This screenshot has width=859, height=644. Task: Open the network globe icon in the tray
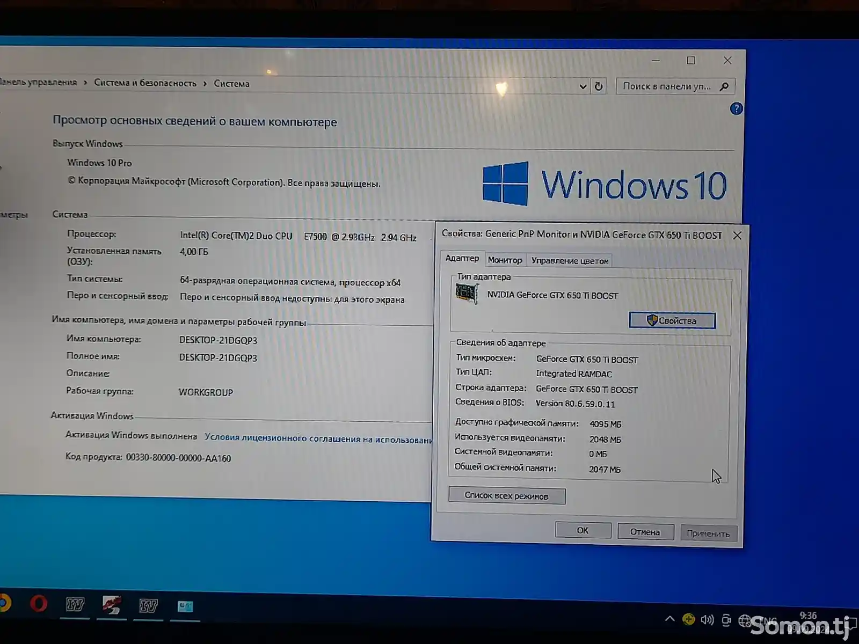745,621
